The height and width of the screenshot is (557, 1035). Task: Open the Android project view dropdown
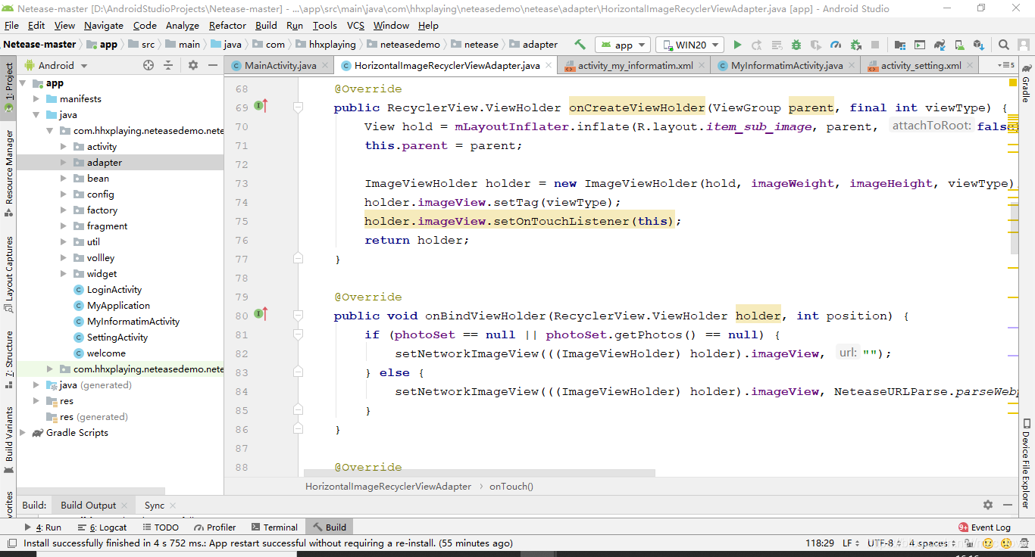(x=56, y=65)
